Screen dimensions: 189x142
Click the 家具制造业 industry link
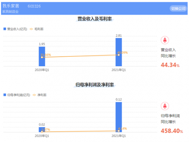coord(11,12)
